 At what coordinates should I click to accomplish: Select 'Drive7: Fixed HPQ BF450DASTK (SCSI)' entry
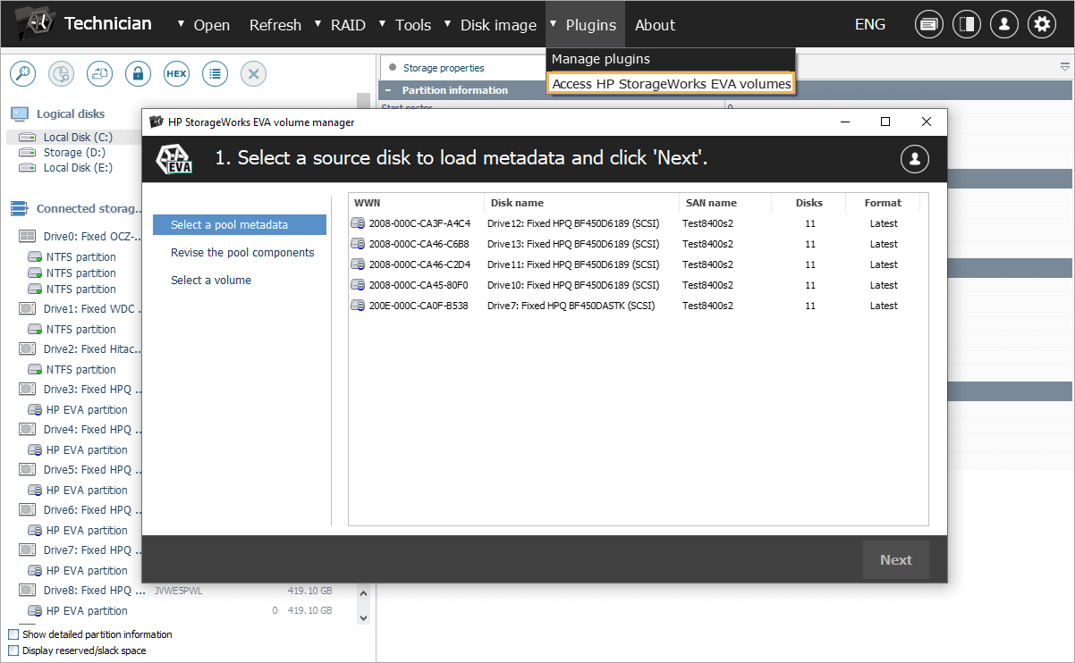pyautogui.click(x=571, y=306)
